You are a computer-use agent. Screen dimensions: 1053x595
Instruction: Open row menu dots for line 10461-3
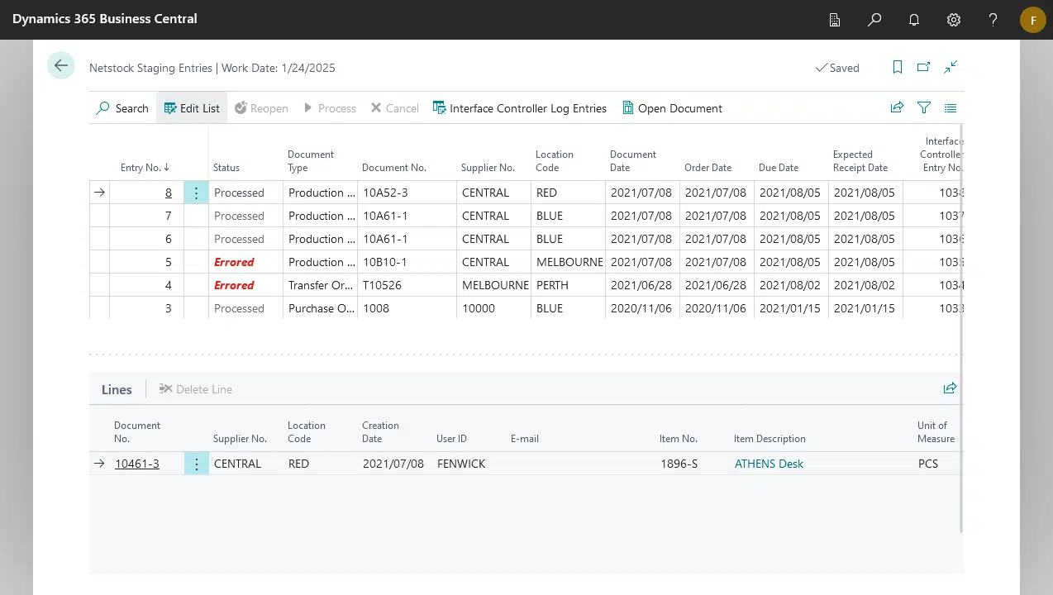196,464
